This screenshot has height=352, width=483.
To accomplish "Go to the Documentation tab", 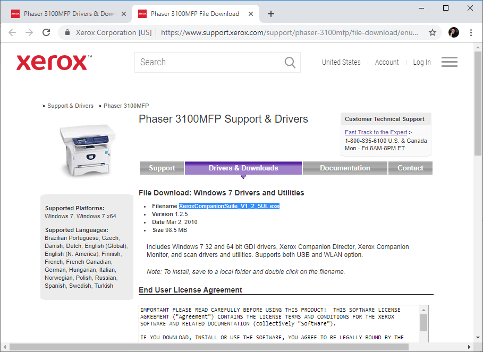I will point(345,168).
